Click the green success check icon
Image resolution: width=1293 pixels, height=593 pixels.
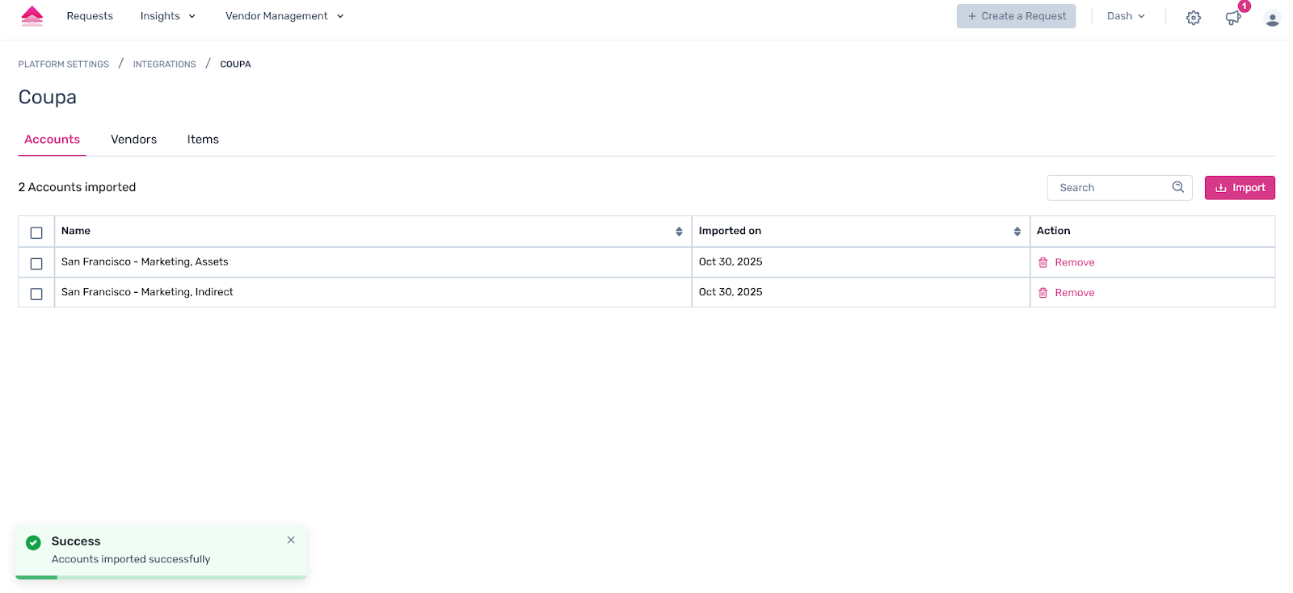coord(33,542)
